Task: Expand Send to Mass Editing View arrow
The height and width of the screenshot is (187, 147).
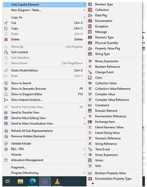Action: pyautogui.click(x=84, y=118)
